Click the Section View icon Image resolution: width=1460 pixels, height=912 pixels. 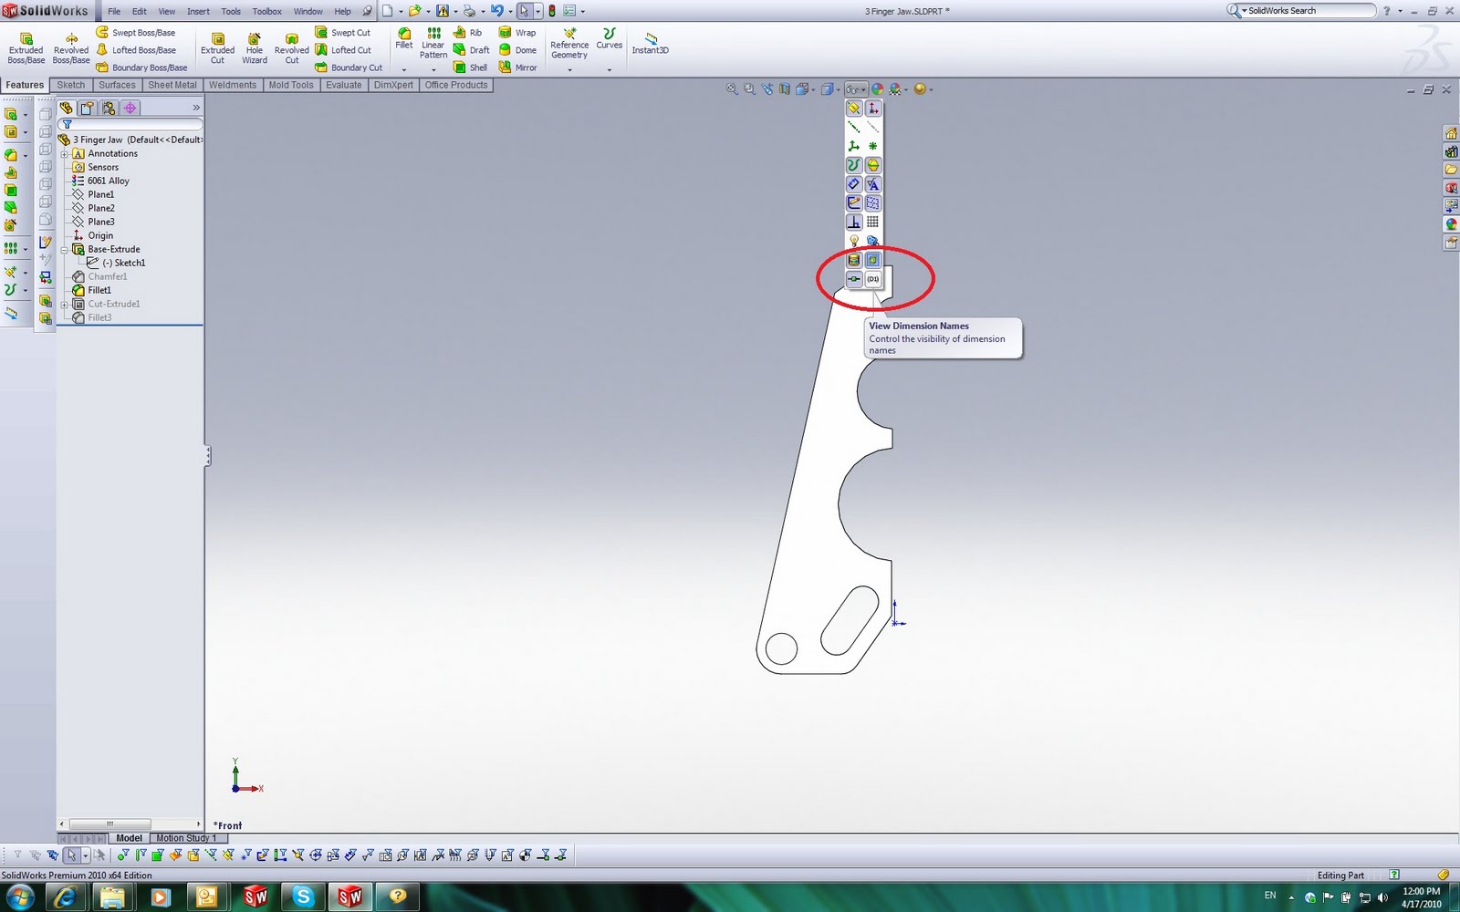(x=785, y=89)
